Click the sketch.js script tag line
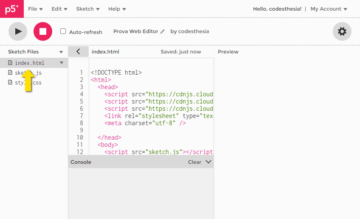Image resolution: width=360 pixels, height=219 pixels. (159, 152)
